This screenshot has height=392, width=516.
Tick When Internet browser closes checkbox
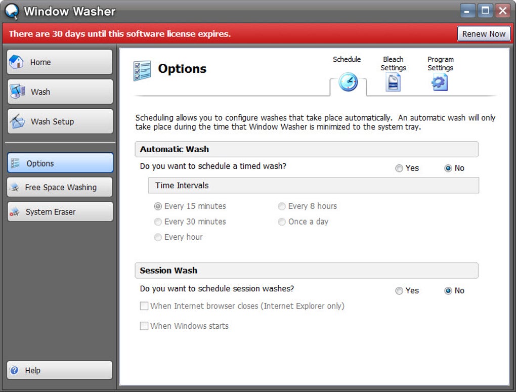(144, 306)
